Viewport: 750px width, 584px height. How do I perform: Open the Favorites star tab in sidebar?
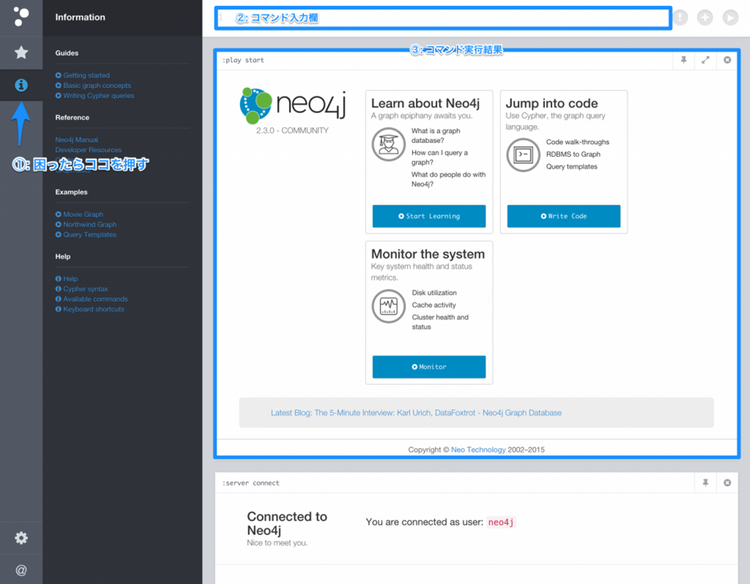[21, 52]
